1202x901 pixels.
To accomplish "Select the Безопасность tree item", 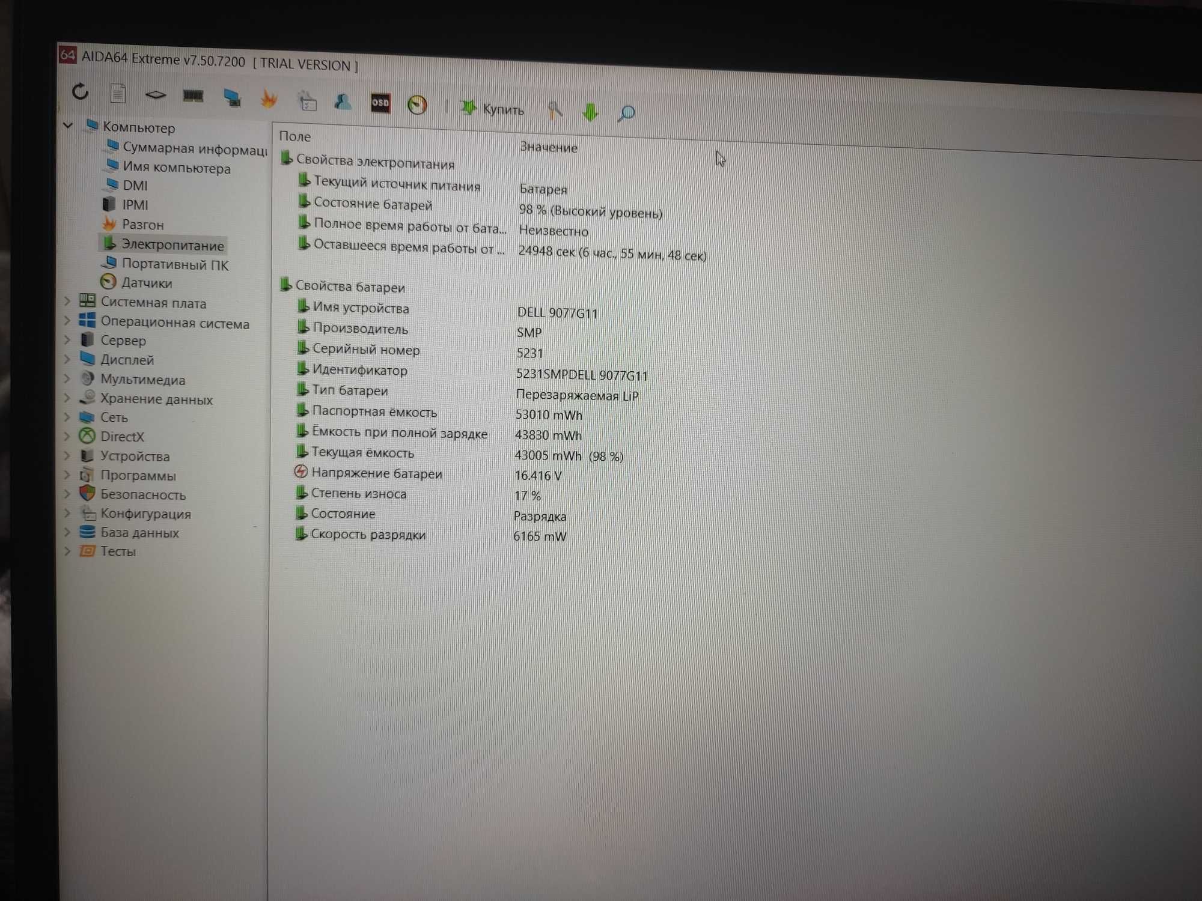I will (132, 494).
